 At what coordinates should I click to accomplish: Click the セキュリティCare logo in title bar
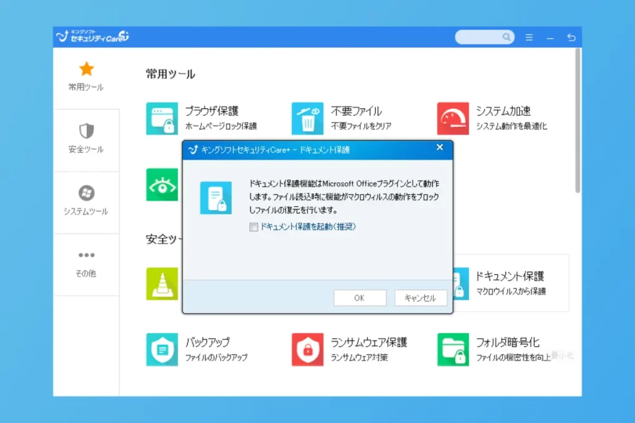coord(93,37)
